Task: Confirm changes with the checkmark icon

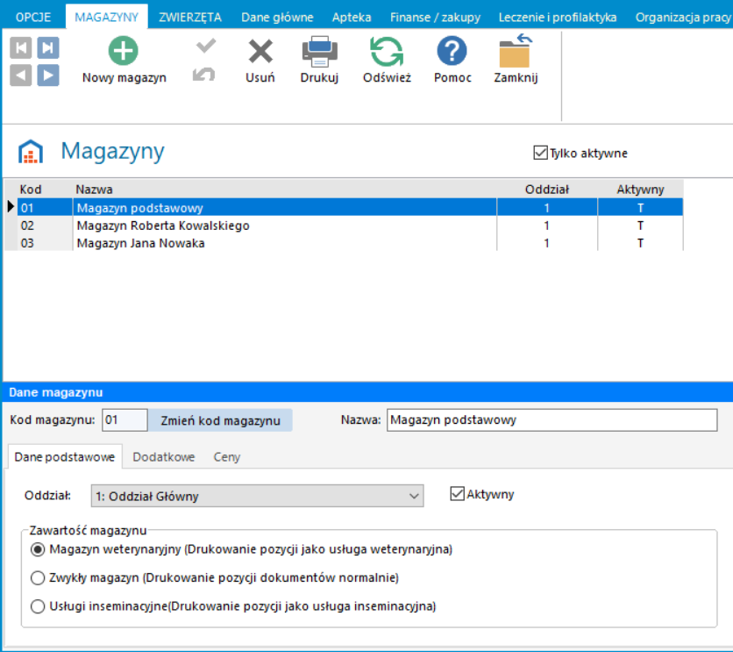Action: [x=206, y=46]
